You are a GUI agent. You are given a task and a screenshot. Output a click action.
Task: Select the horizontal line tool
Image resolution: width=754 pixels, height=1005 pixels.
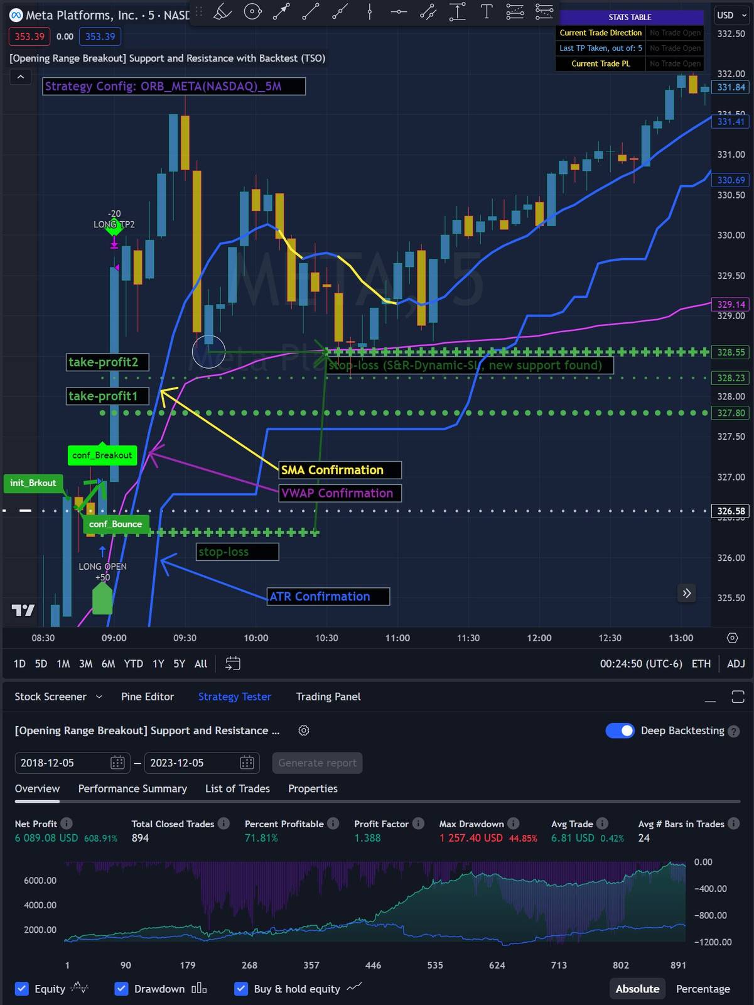[399, 11]
